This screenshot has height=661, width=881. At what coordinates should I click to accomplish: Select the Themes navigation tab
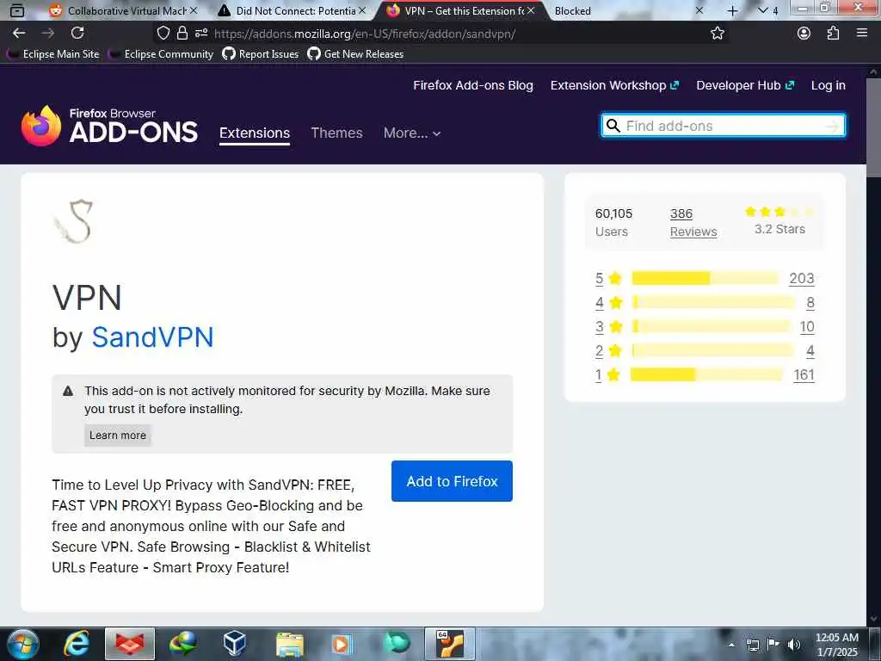(x=336, y=133)
